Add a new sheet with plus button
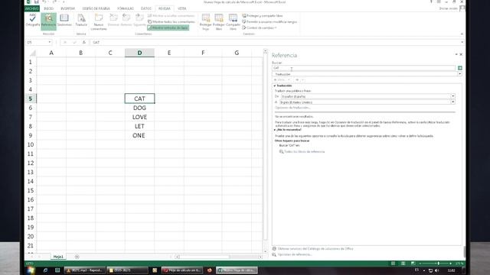Screen dimensions: 490x275 [x=77, y=257]
